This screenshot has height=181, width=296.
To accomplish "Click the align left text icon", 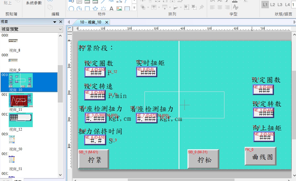I will click(212, 7).
